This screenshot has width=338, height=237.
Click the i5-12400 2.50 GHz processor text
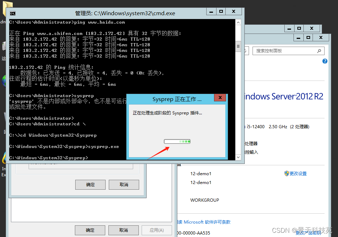click(278, 126)
